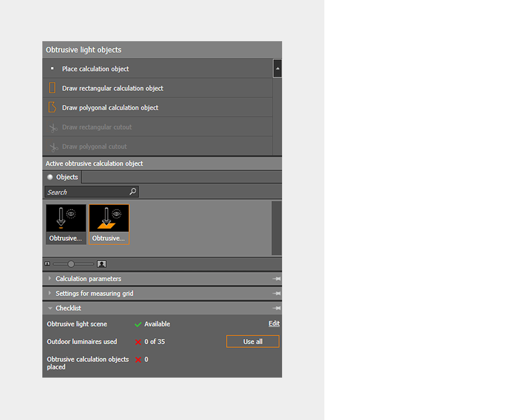Image resolution: width=519 pixels, height=420 pixels.
Task: Click the small thumbnail size icon
Action: (47, 263)
